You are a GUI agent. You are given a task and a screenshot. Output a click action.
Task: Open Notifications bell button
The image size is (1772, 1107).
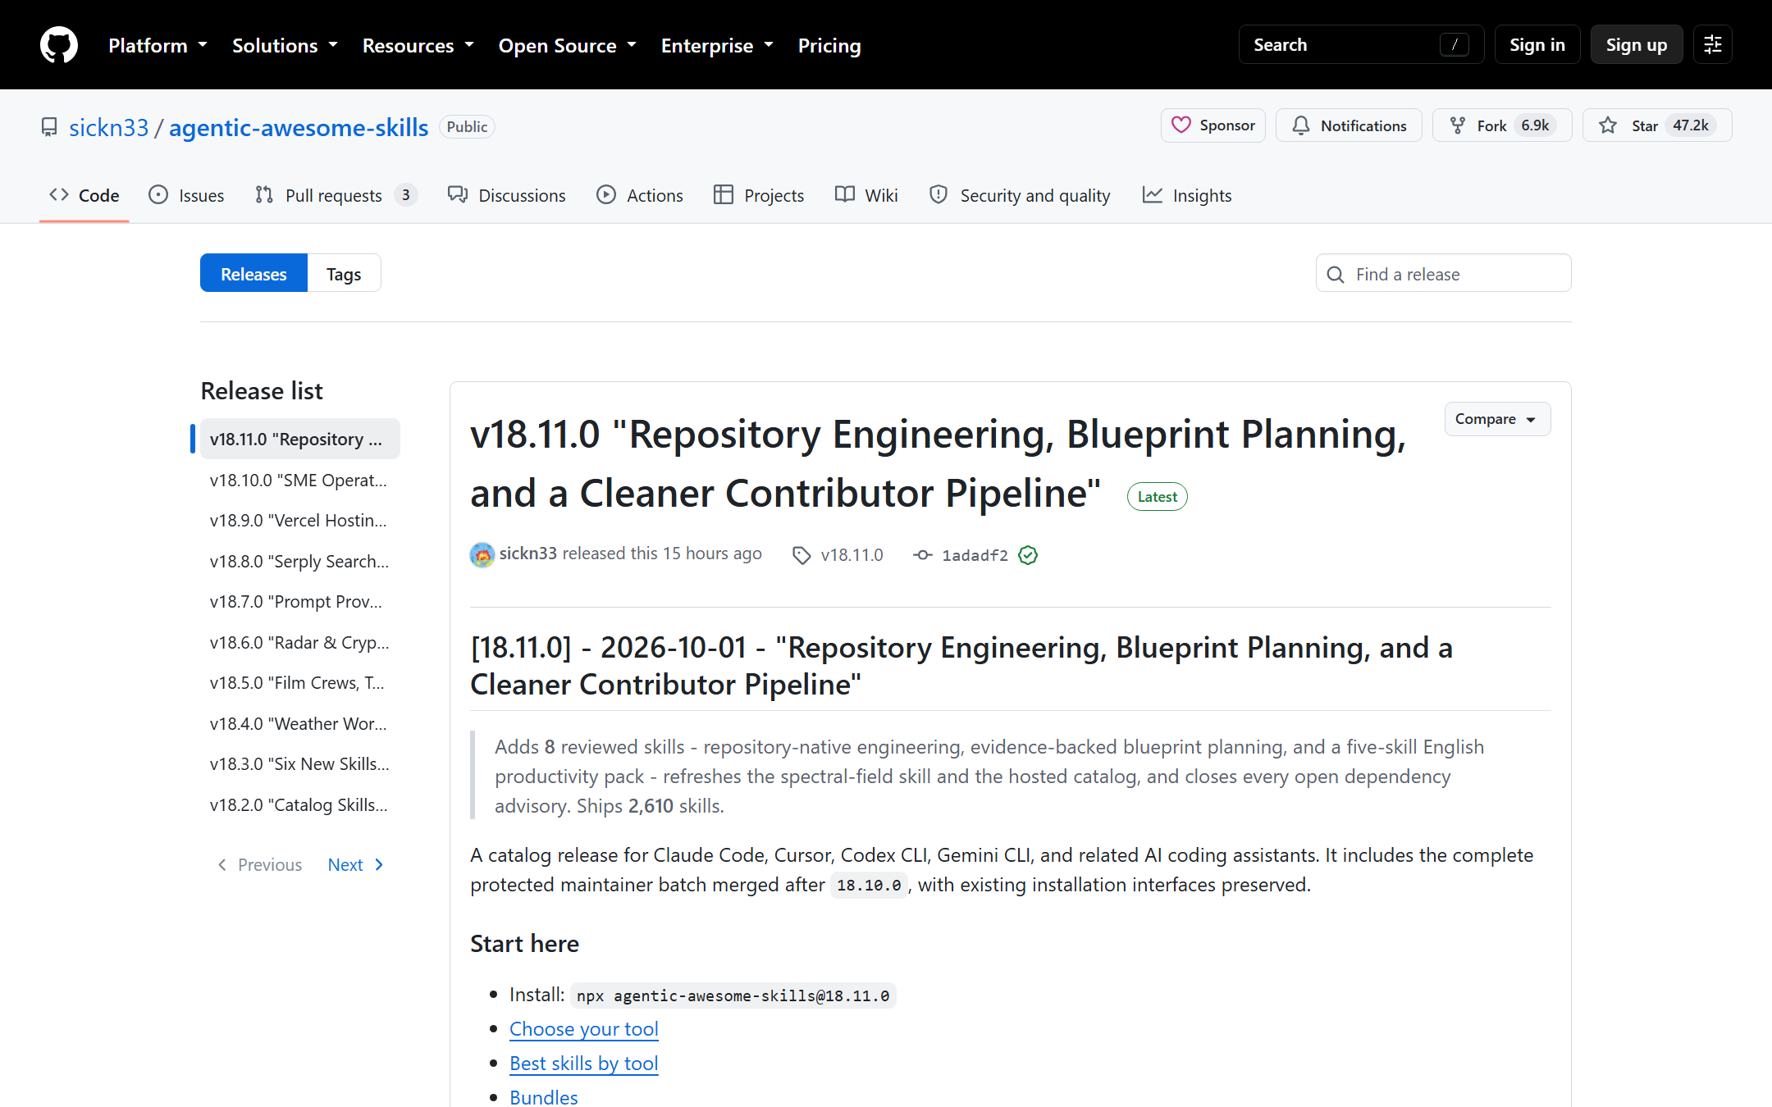tap(1350, 125)
